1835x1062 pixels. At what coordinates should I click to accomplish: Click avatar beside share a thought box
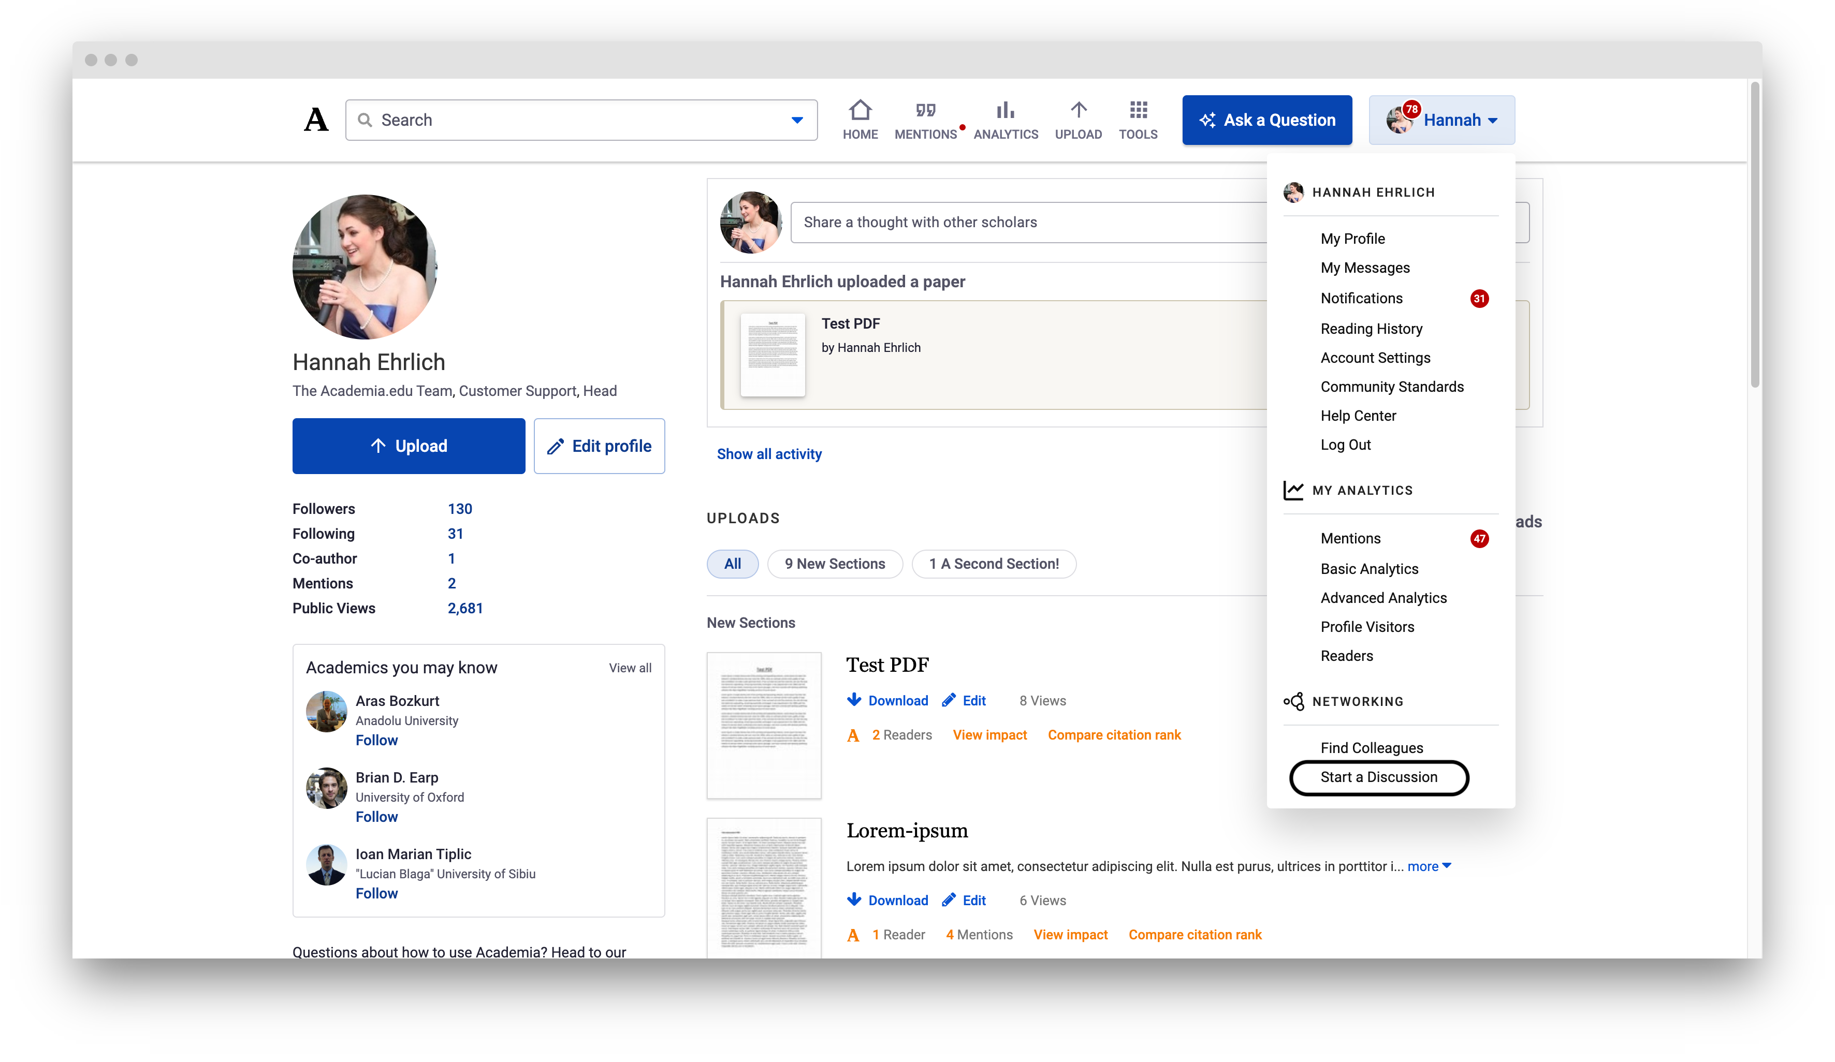coord(751,222)
